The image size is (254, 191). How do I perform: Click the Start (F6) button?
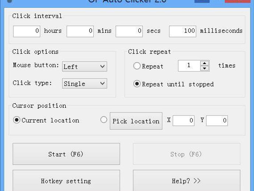[x=66, y=154]
